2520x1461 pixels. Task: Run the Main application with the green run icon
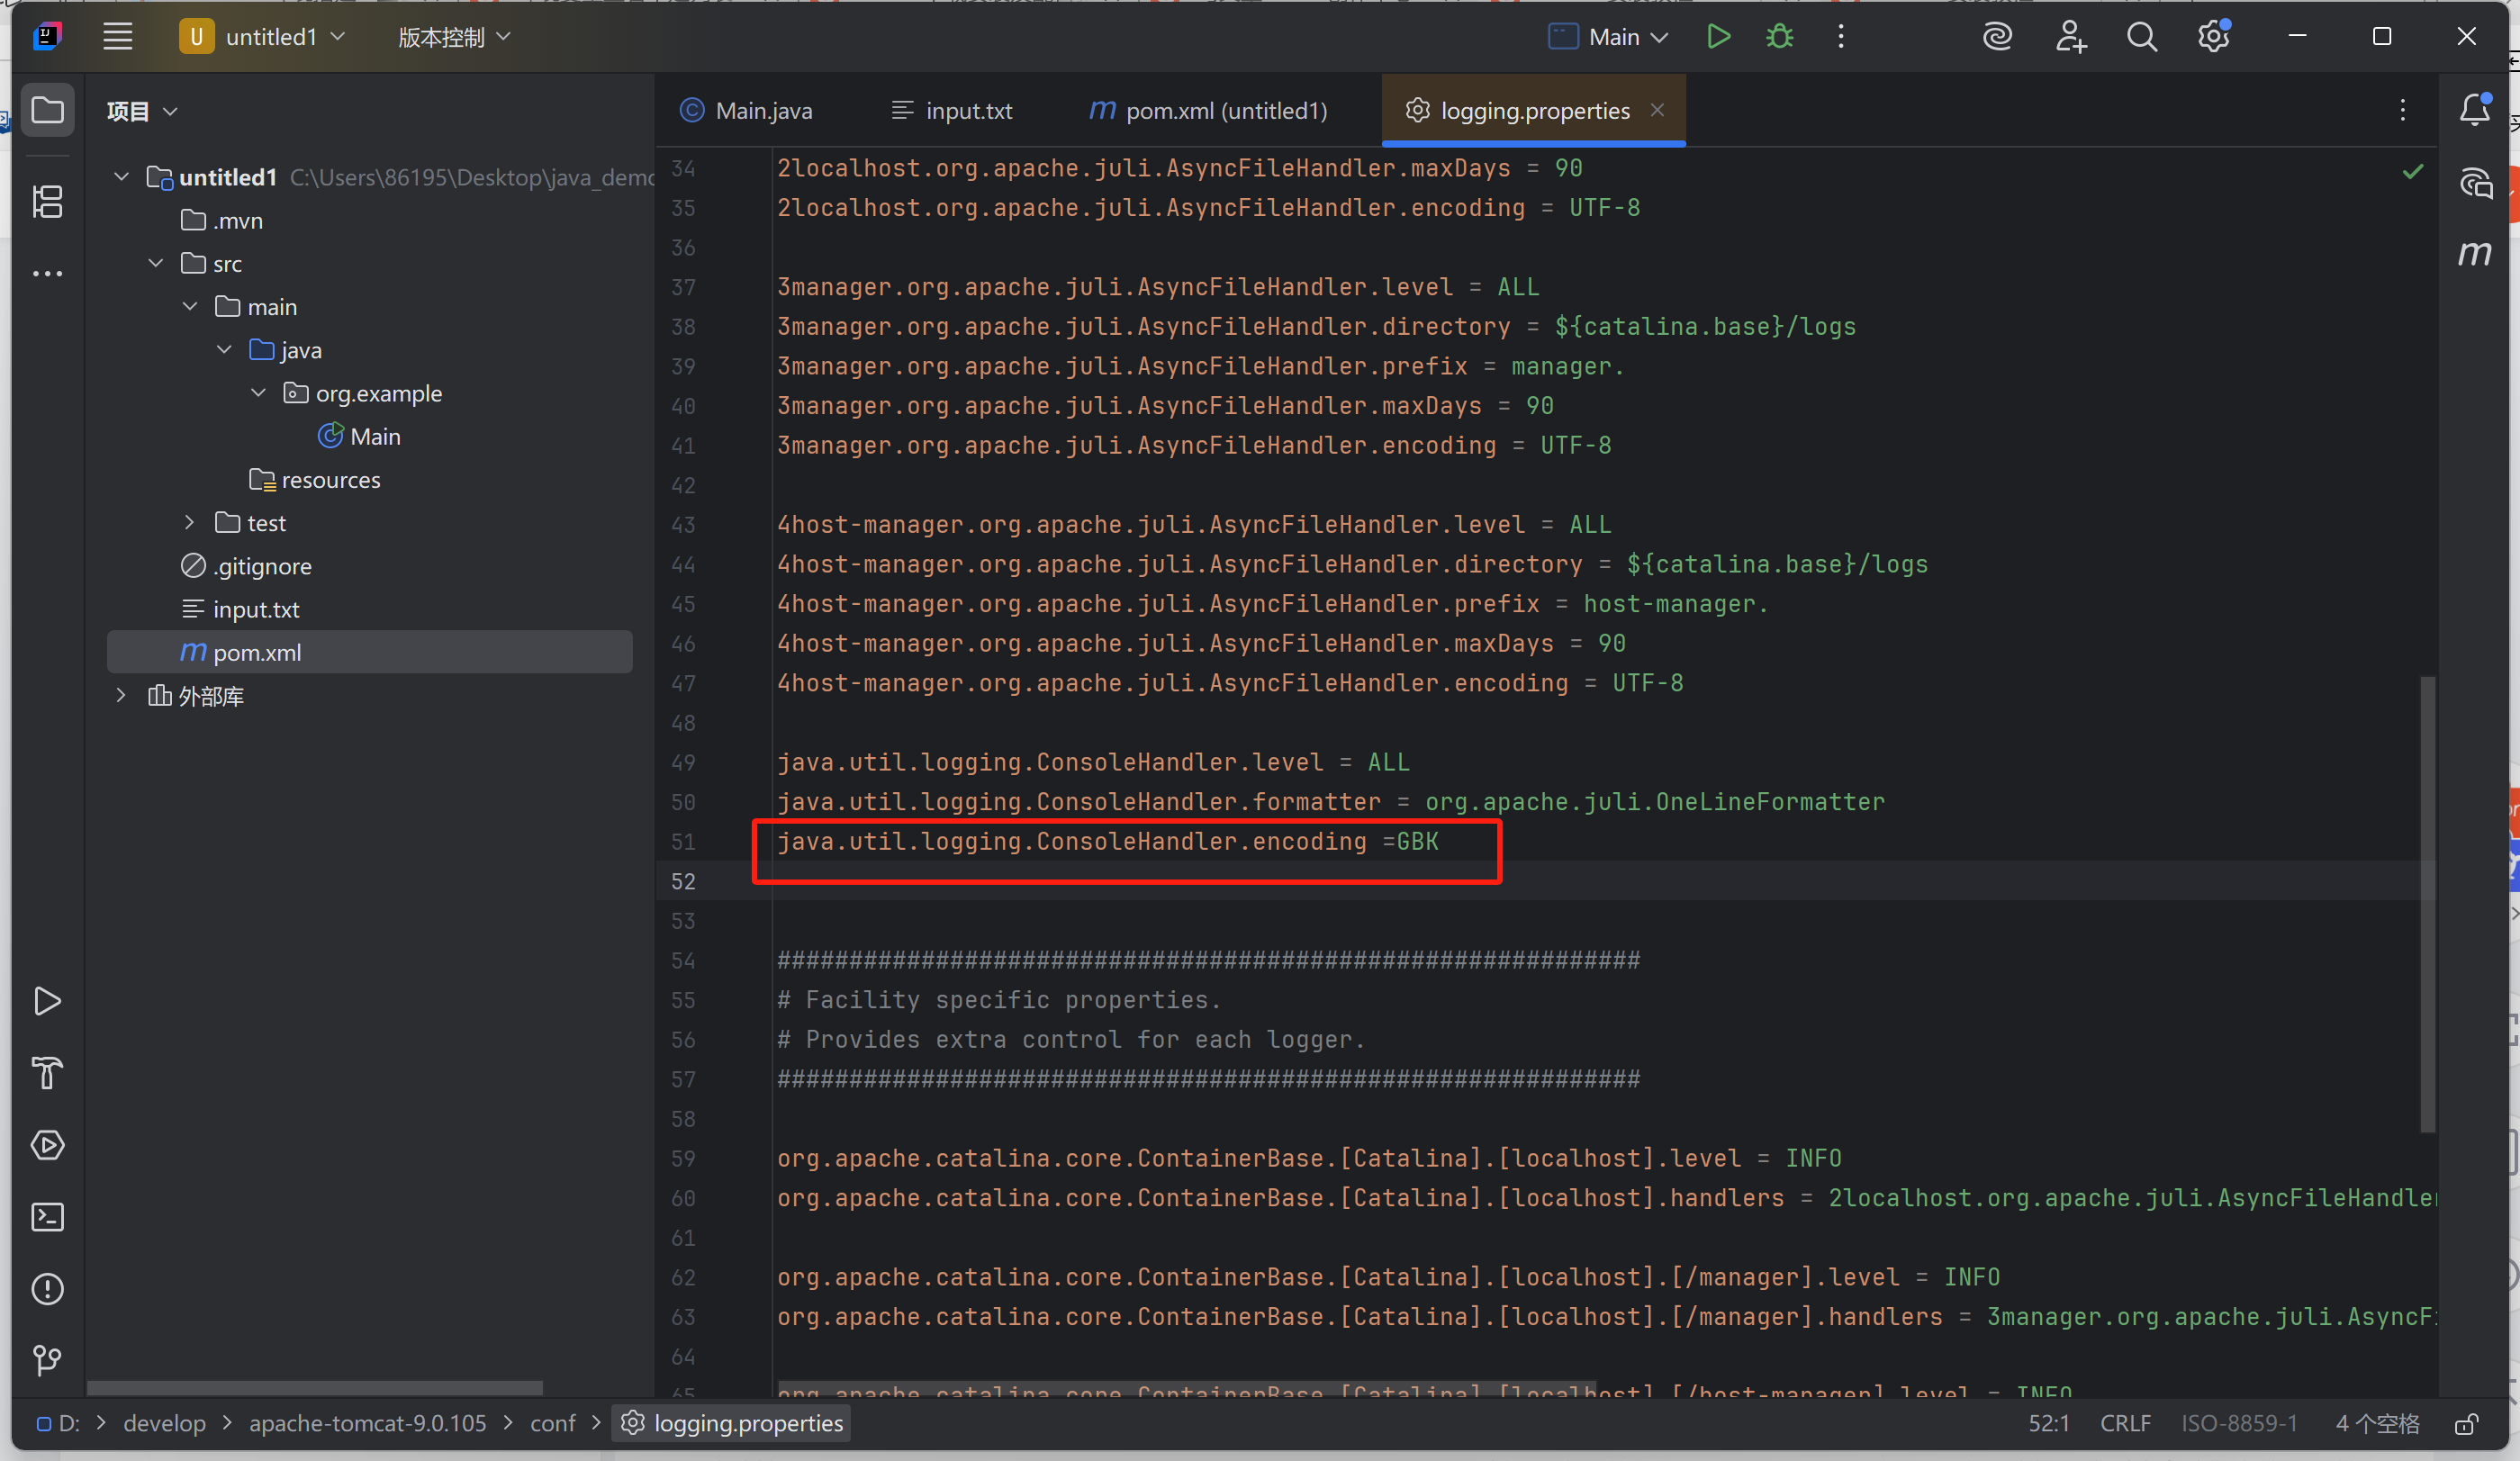pos(1718,36)
